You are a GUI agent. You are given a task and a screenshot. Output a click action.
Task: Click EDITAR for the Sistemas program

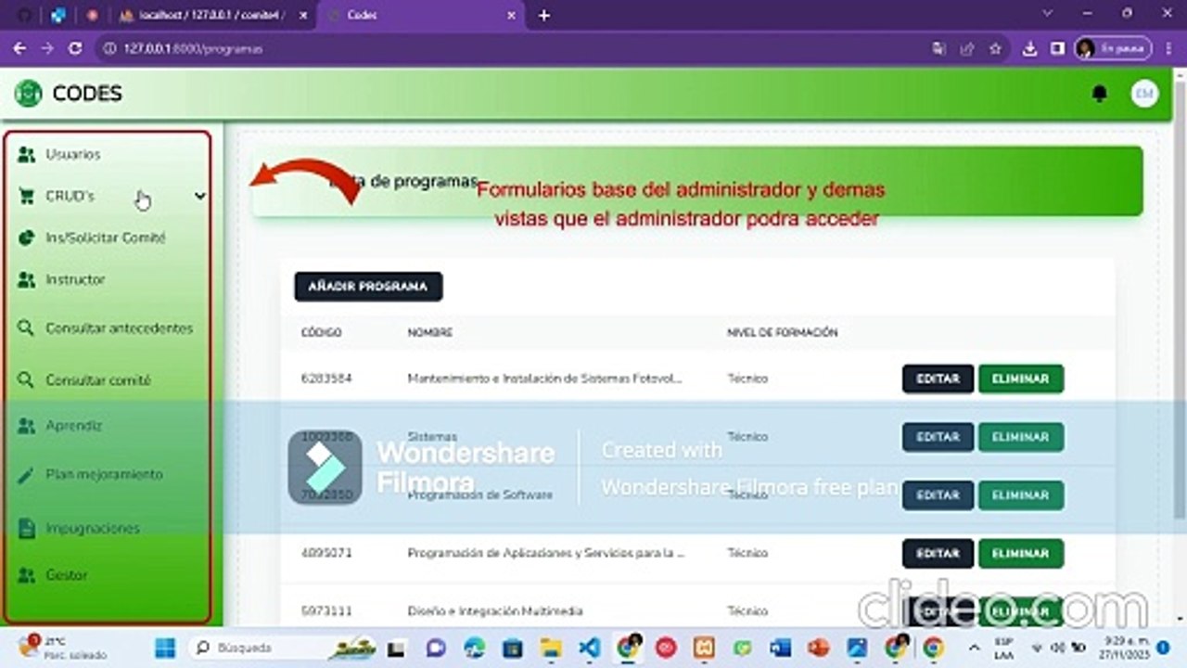[x=938, y=437]
